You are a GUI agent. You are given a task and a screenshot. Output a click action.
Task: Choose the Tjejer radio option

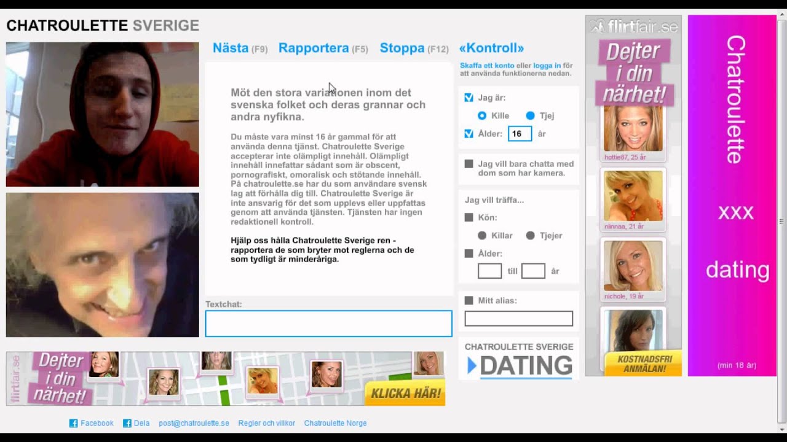click(x=531, y=235)
